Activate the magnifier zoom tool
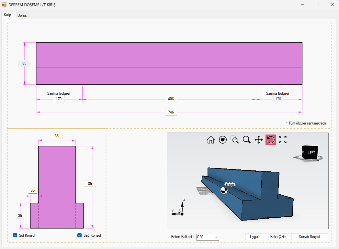Image resolution: width=339 pixels, height=249 pixels. [x=247, y=140]
